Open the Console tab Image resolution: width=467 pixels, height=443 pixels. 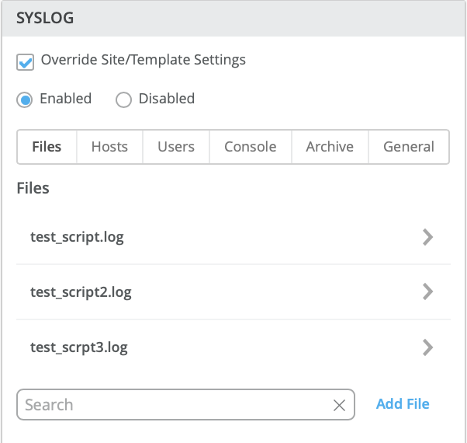click(251, 147)
